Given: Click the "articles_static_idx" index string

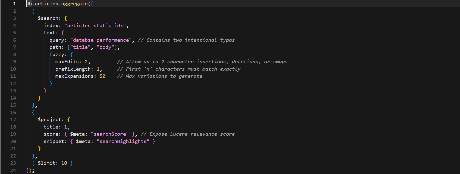Looking at the screenshot, I should (95, 26).
